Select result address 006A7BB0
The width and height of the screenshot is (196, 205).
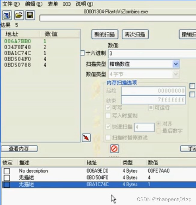point(17,41)
